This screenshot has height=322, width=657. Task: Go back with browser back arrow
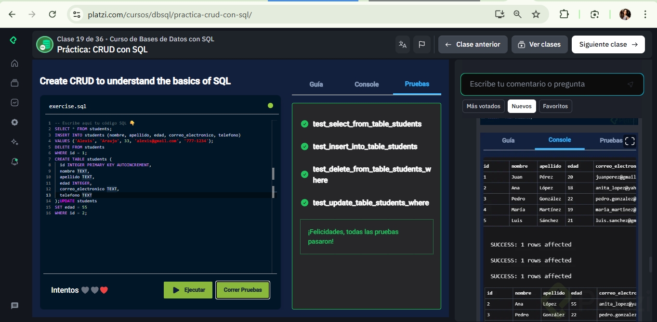[12, 14]
